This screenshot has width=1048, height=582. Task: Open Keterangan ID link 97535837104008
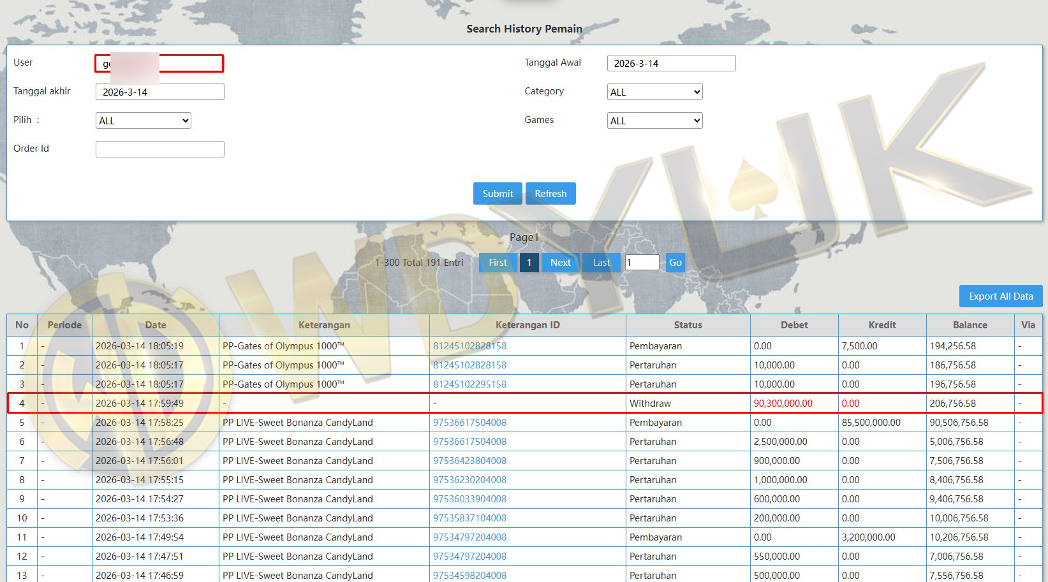469,518
